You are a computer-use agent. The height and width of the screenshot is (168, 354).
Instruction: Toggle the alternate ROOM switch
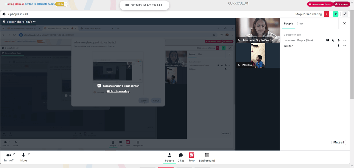61,4
